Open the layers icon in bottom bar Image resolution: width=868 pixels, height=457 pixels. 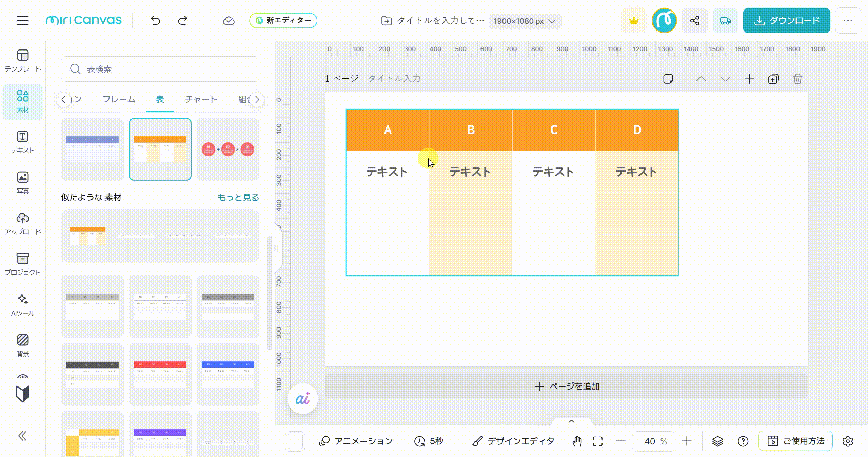[x=717, y=441]
